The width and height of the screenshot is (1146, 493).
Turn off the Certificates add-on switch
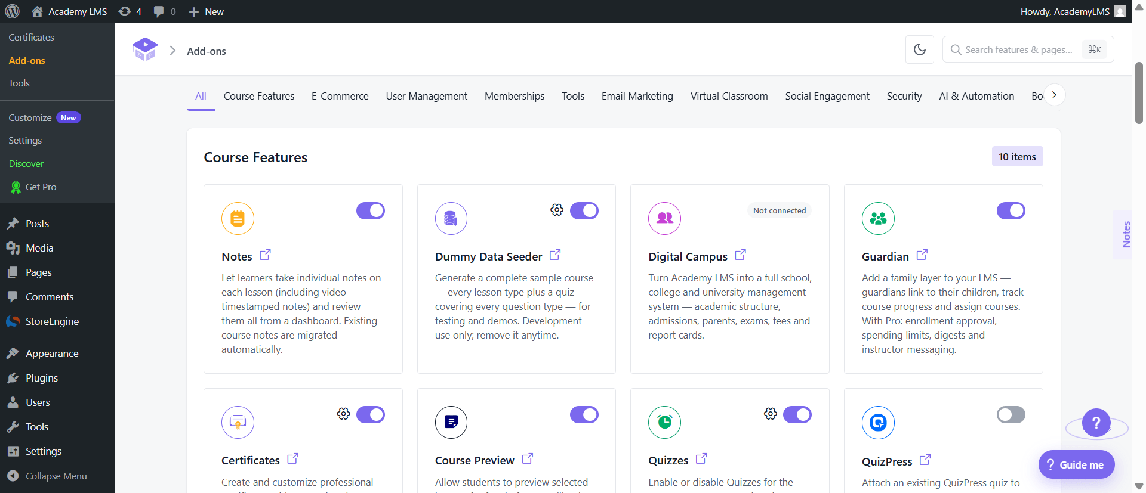pos(371,414)
